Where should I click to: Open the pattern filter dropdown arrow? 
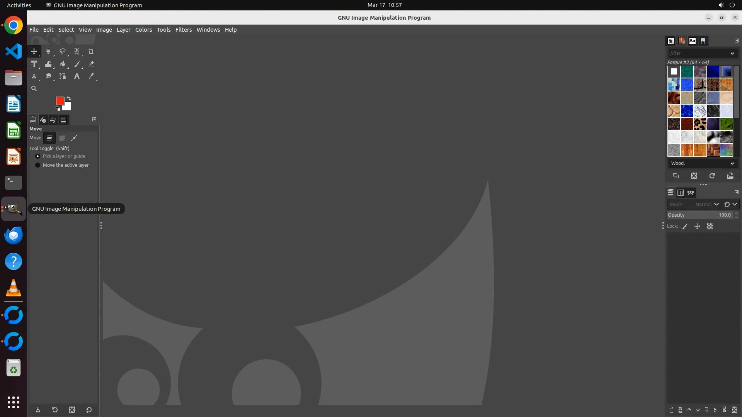click(732, 53)
